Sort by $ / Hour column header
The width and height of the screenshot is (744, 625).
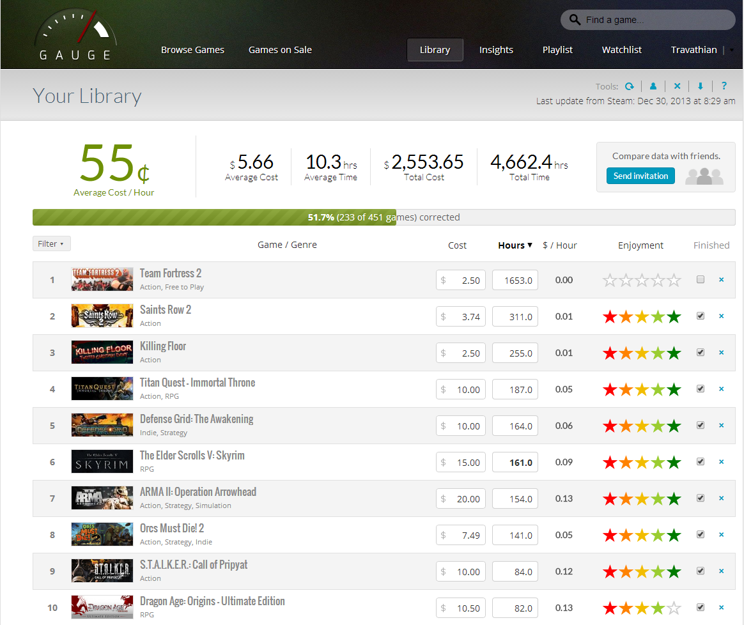[560, 245]
